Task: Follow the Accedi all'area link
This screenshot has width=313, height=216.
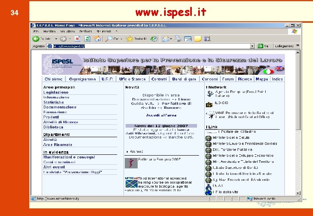Action: pyautogui.click(x=161, y=115)
